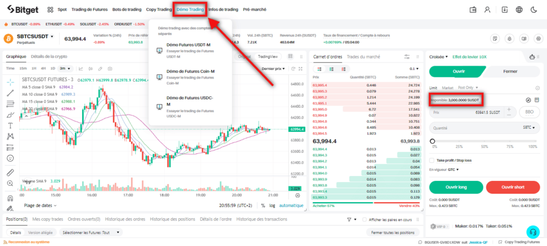
Task: Select the Fermer position toggle
Action: (x=510, y=72)
